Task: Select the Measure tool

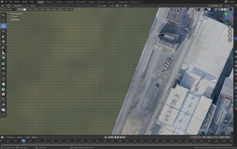Action: [x=3, y=53]
